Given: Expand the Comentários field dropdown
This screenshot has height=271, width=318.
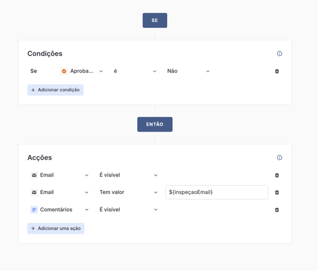Looking at the screenshot, I should [60, 209].
